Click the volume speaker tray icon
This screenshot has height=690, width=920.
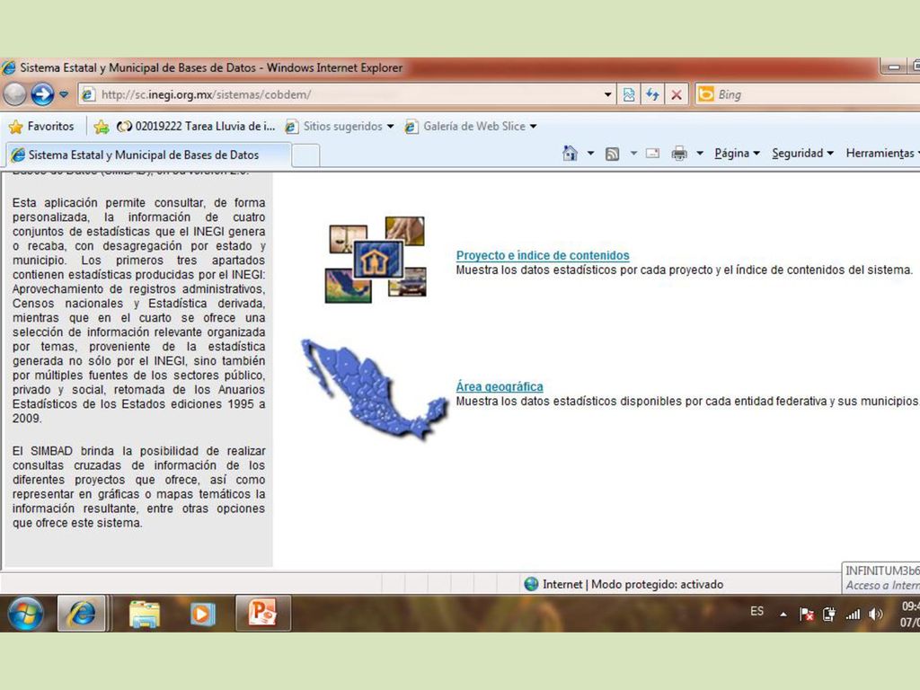pyautogui.click(x=875, y=615)
